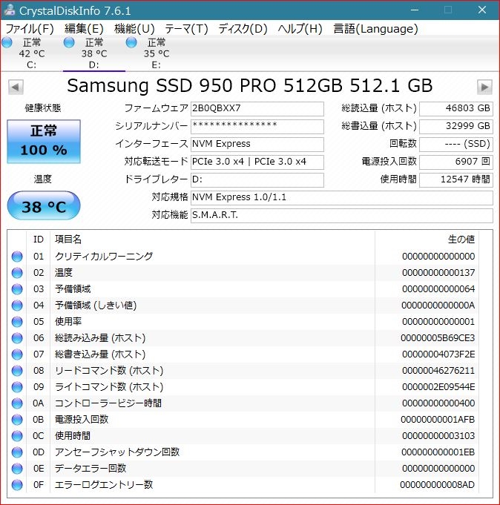Click status orb for row 0F エラーログエントリー数

[x=17, y=485]
